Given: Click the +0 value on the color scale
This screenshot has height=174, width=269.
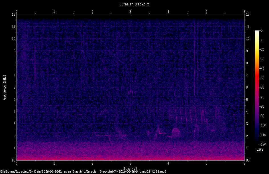Looking at the screenshot, I should [261, 31].
